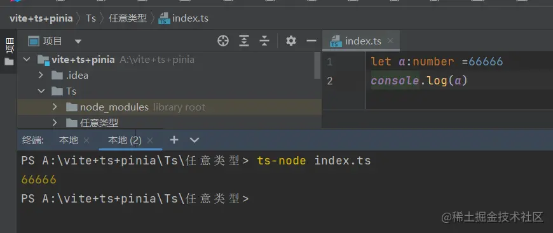Viewport: 553px width, 233px height.
Task: Click Ts in the breadcrumb bar
Action: tap(91, 18)
